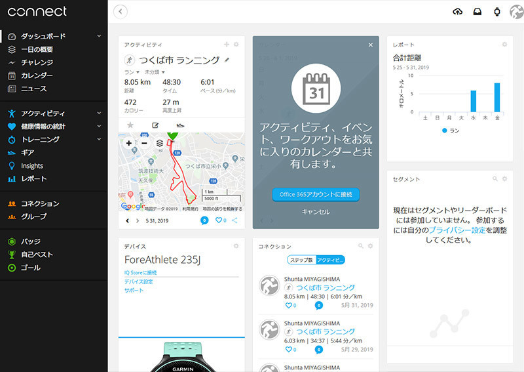The width and height of the screenshot is (524, 372).
Task: Zoom out on the map with the minus button
Action: [144, 143]
